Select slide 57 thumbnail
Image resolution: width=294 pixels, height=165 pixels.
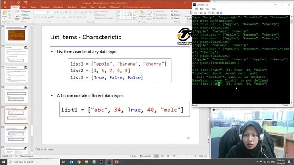tap(17, 55)
